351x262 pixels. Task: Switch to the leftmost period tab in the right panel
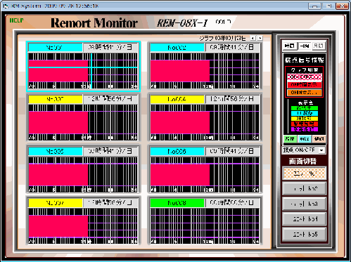click(x=289, y=46)
